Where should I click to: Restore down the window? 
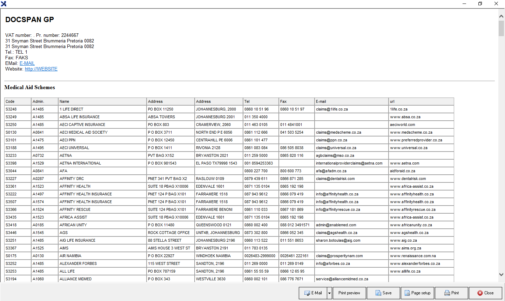pos(480,4)
